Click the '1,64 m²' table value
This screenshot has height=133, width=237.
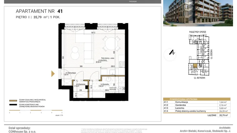[x=223, y=102]
